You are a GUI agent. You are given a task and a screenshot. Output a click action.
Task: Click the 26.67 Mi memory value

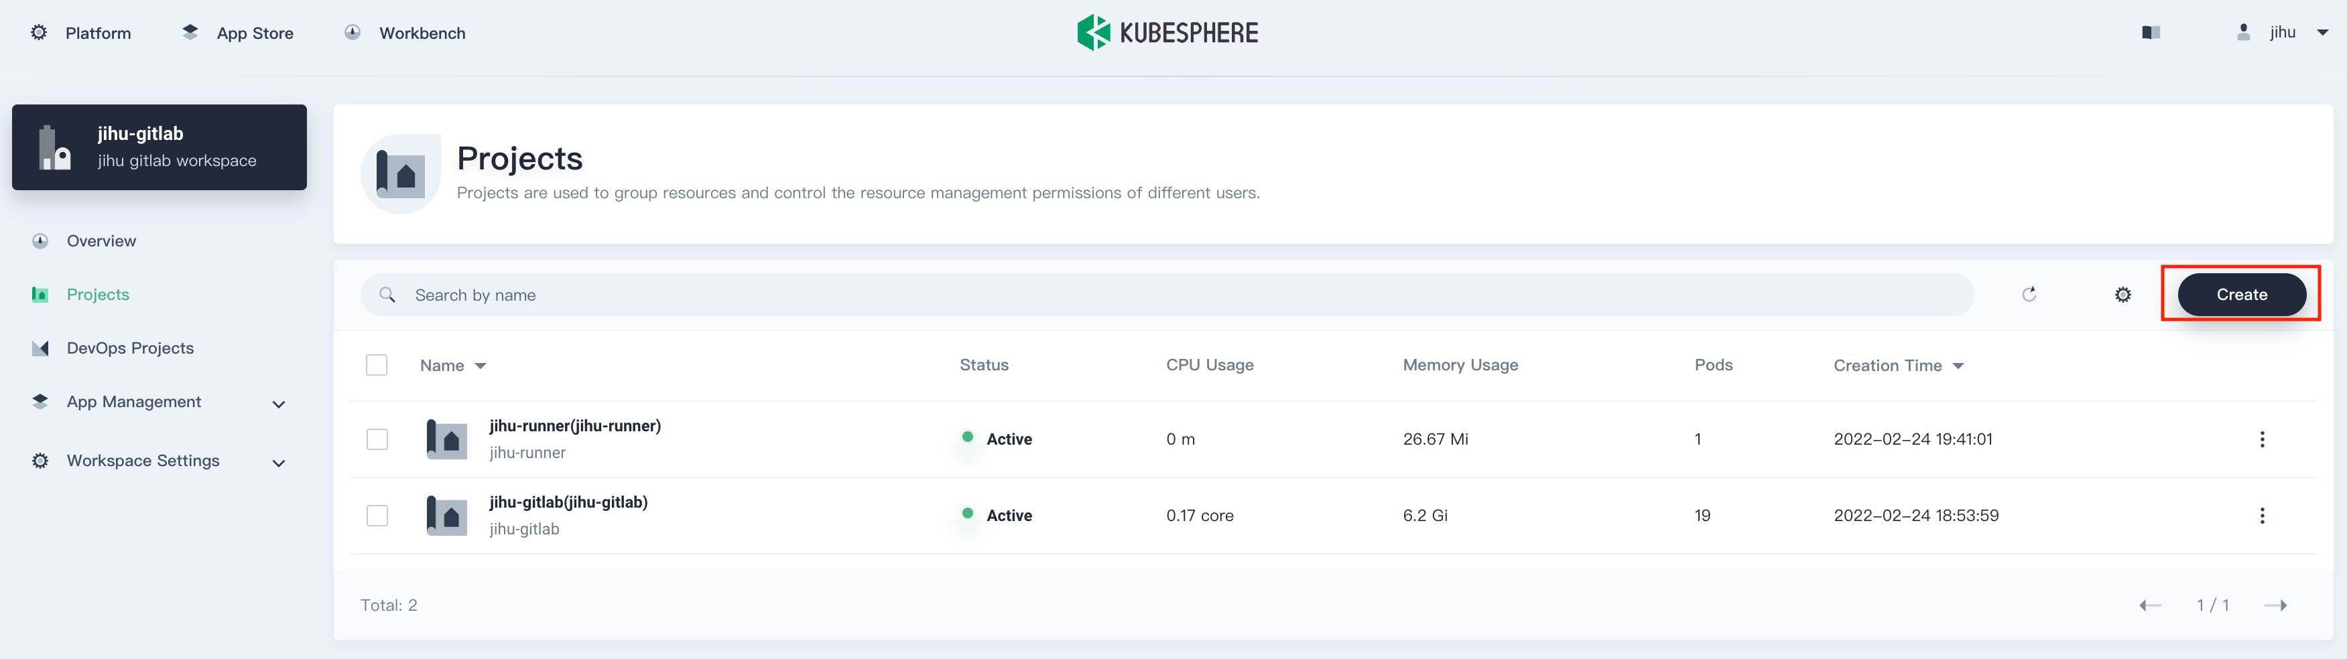point(1435,439)
